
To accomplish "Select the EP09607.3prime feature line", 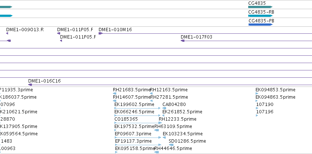I will pyautogui.click(x=138, y=137).
